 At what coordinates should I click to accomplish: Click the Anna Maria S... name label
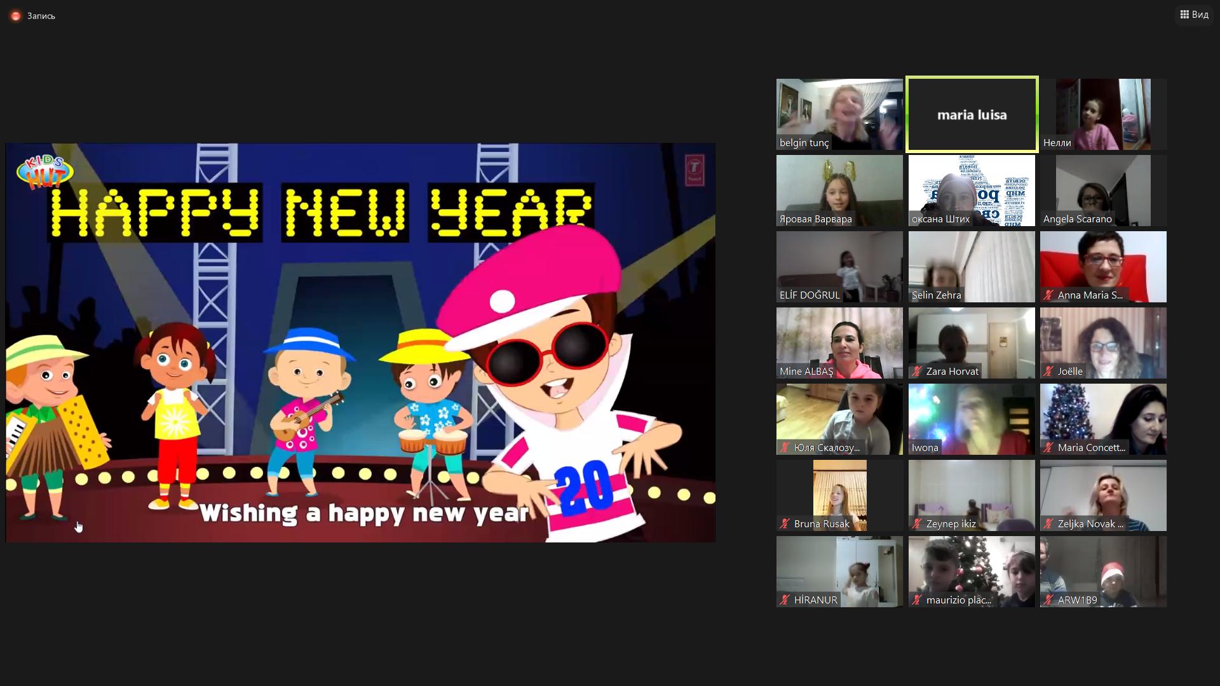pyautogui.click(x=1090, y=295)
